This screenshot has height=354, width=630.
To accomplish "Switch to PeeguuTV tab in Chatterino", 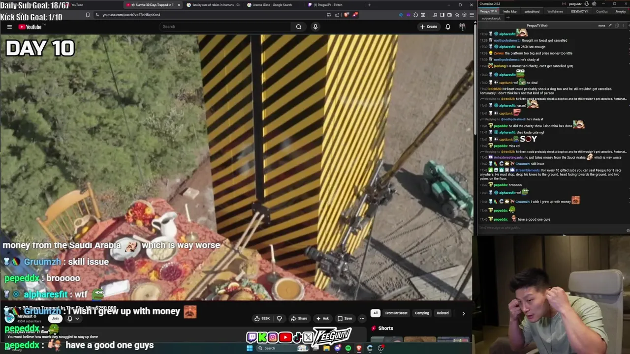I will pyautogui.click(x=487, y=11).
